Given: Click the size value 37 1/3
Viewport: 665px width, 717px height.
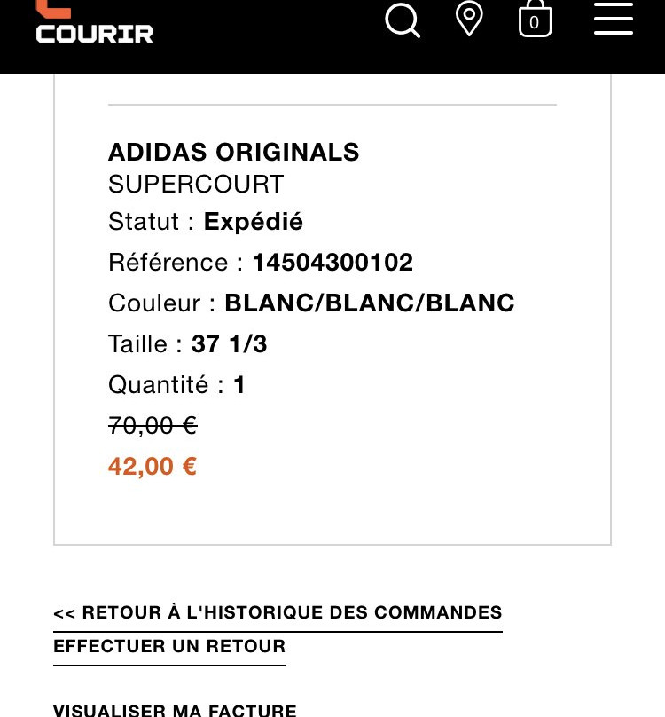Looking at the screenshot, I should pos(229,344).
